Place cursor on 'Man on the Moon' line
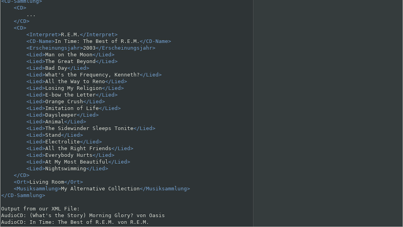 71,55
